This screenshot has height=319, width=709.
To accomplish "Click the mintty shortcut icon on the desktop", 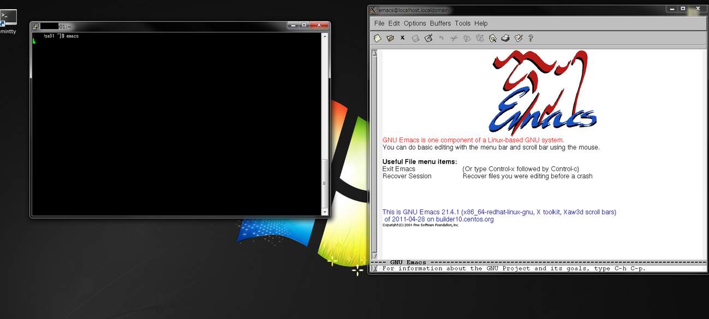I will 8,18.
